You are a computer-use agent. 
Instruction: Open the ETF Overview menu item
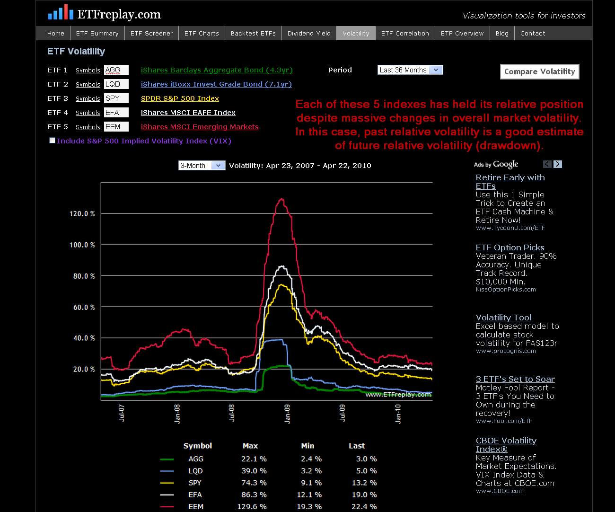click(462, 33)
